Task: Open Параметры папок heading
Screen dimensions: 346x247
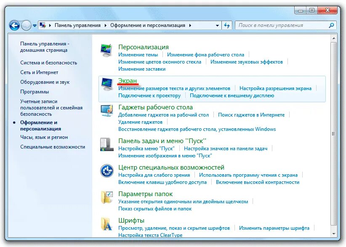Action: coord(145,194)
